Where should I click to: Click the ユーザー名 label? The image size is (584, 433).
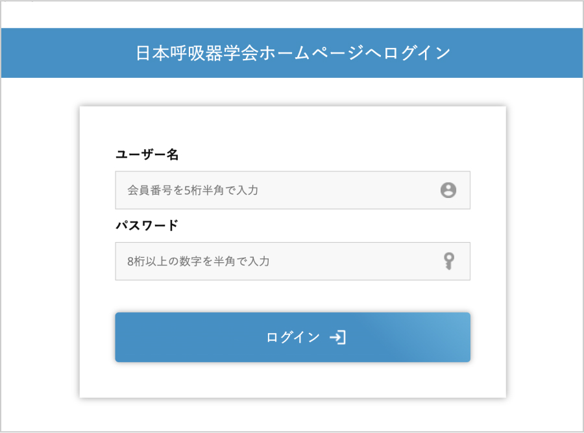coord(147,155)
